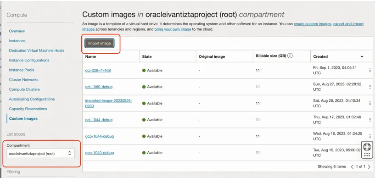Click date Sat, Aug 26, 2023 cell
375x178 pixels.
(336, 103)
